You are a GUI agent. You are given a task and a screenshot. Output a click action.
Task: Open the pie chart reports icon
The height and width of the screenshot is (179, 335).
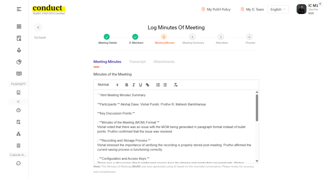coord(19,62)
